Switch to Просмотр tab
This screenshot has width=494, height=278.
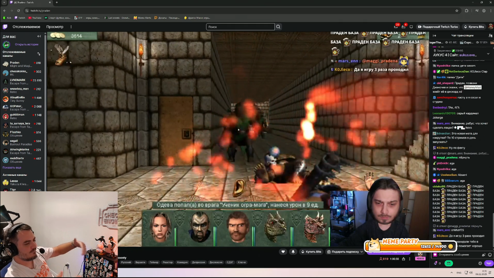(x=55, y=27)
